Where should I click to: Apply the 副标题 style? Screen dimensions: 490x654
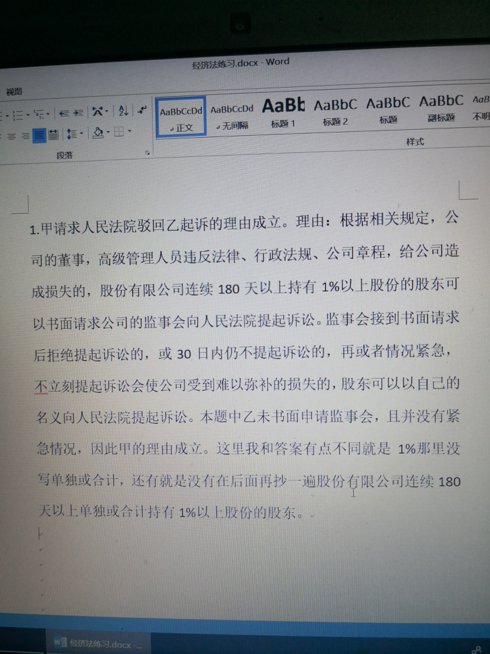(x=441, y=108)
